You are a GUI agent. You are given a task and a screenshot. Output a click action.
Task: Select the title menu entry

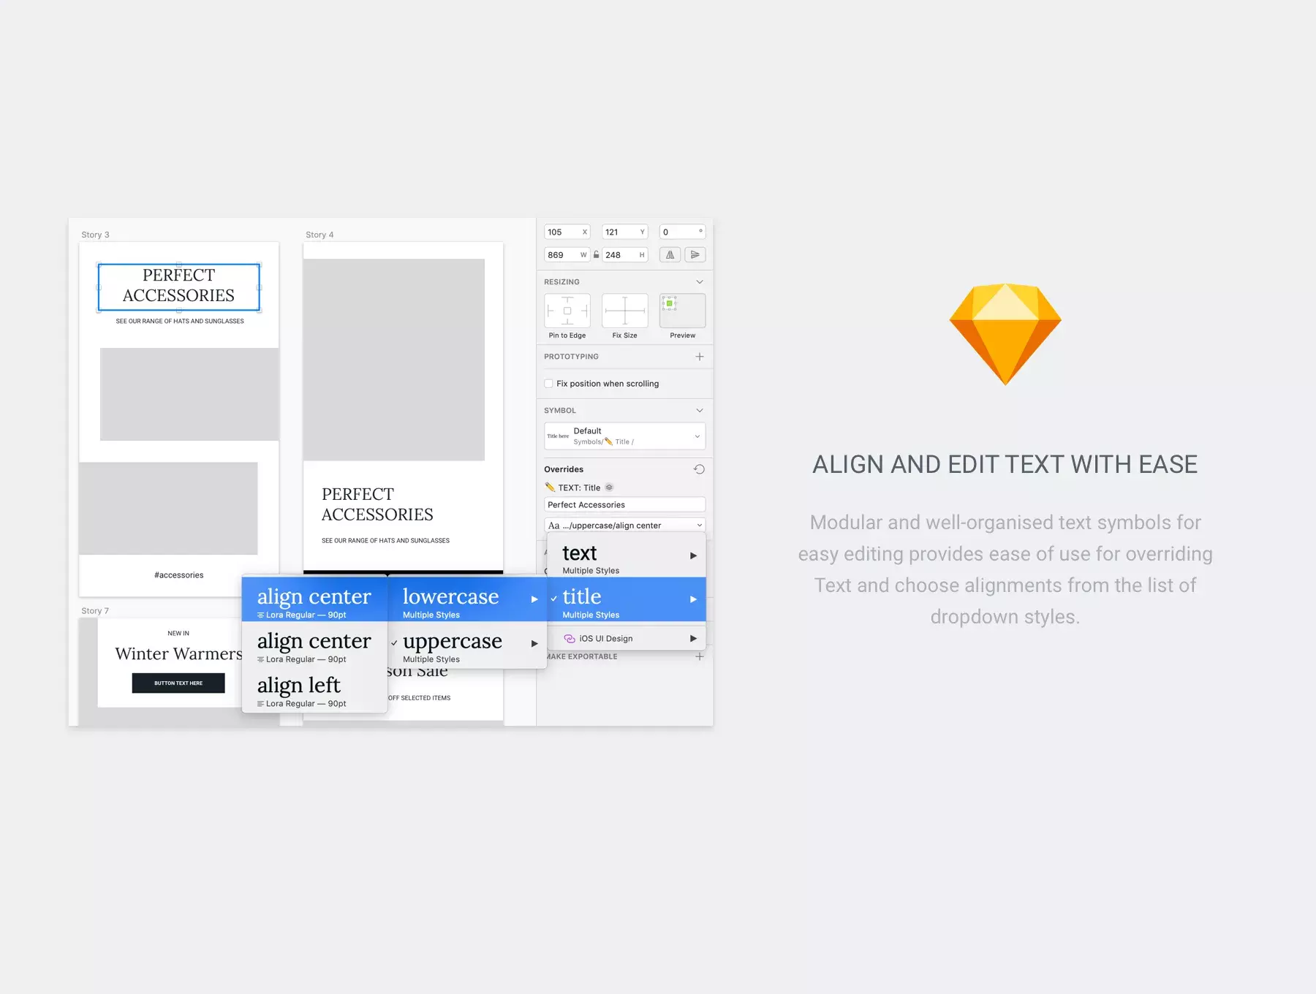point(627,600)
